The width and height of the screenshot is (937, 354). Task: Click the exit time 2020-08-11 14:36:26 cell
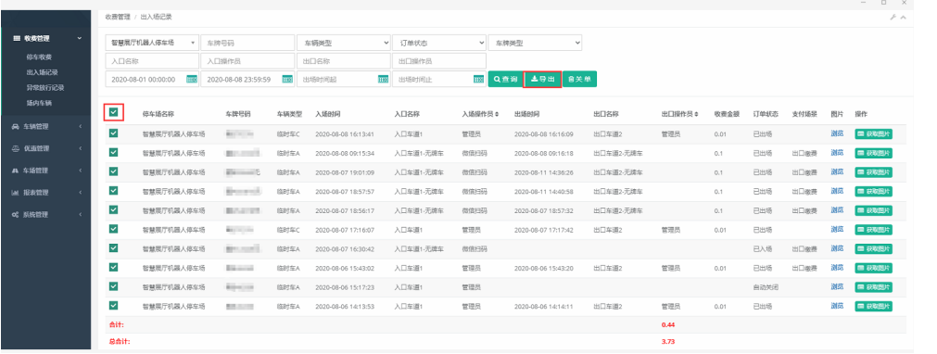pos(543,172)
